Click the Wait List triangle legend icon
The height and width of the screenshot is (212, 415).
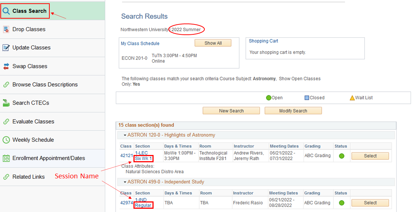pyautogui.click(x=352, y=98)
